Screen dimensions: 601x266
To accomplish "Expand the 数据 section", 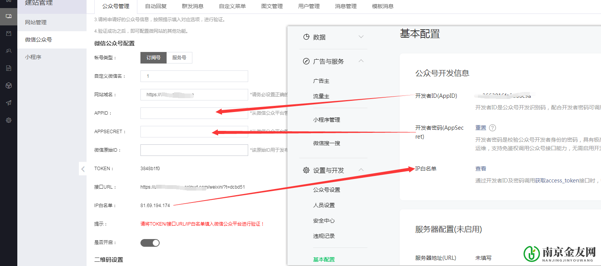I will pos(361,37).
